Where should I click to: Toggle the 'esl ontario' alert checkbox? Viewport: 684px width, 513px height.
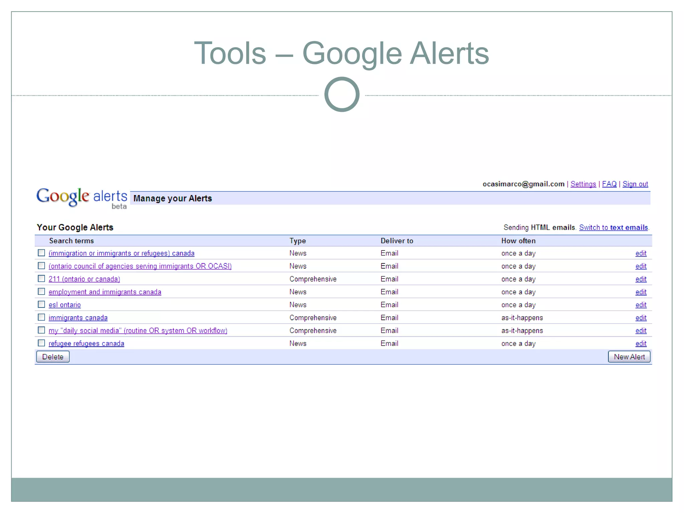tap(41, 304)
